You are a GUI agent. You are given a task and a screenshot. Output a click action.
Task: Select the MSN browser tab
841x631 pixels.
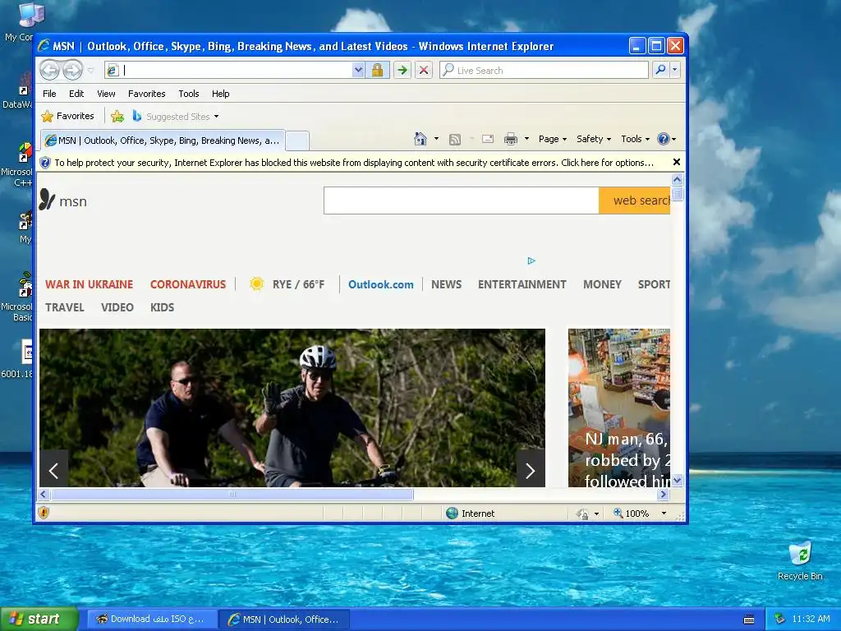click(162, 140)
